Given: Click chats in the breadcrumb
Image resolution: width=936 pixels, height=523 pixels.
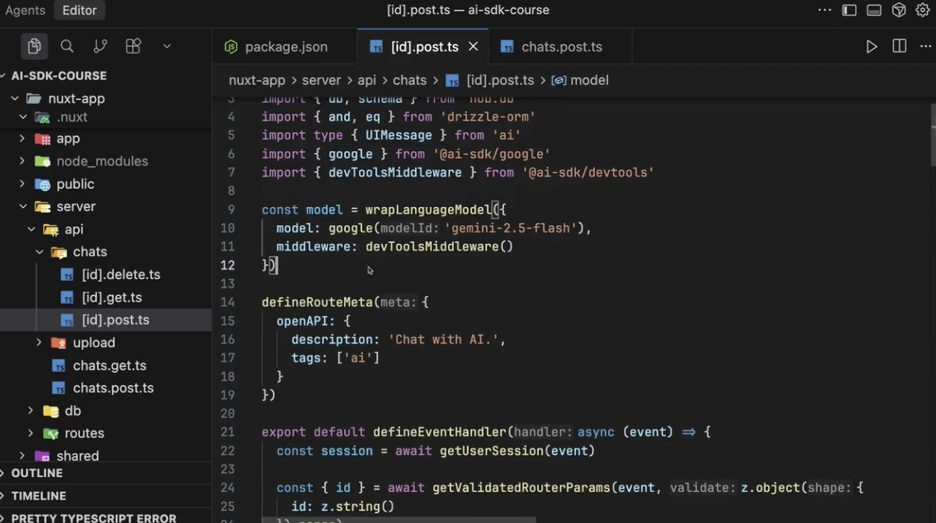Looking at the screenshot, I should tap(410, 80).
